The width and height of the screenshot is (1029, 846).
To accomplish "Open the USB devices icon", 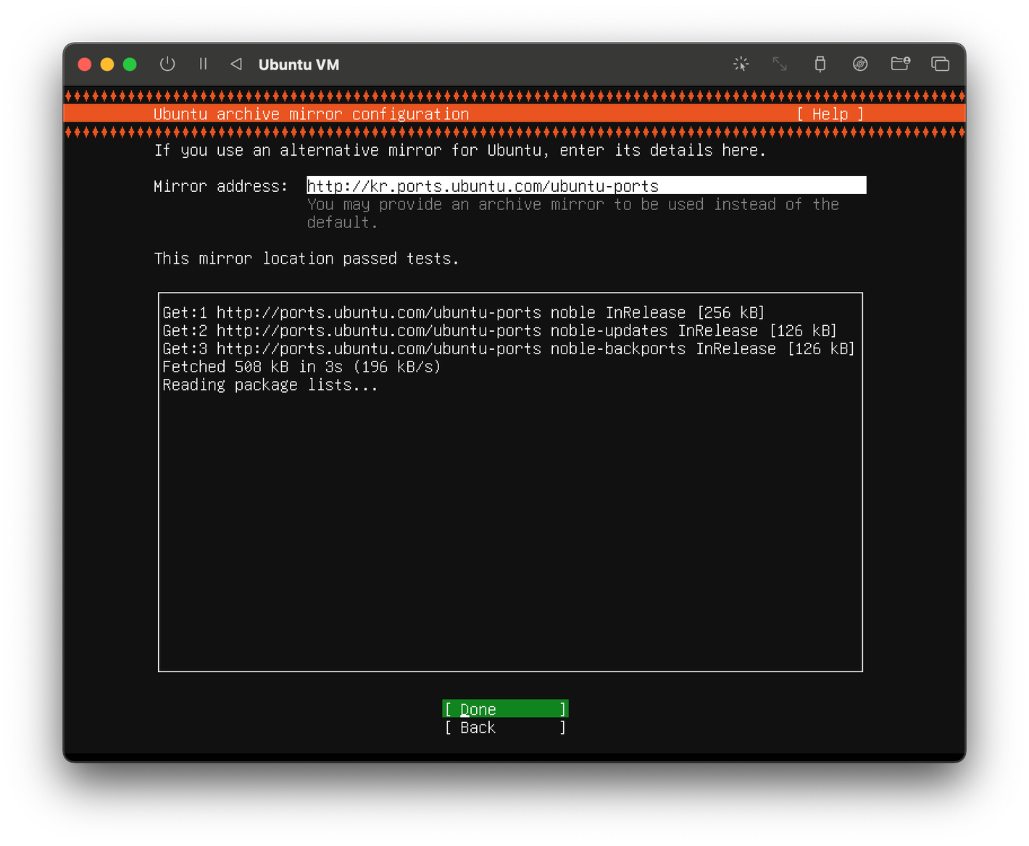I will (820, 64).
